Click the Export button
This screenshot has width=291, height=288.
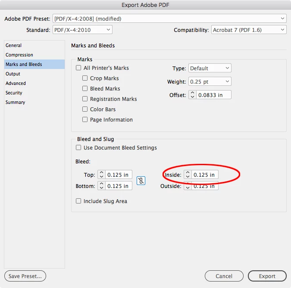click(x=267, y=276)
